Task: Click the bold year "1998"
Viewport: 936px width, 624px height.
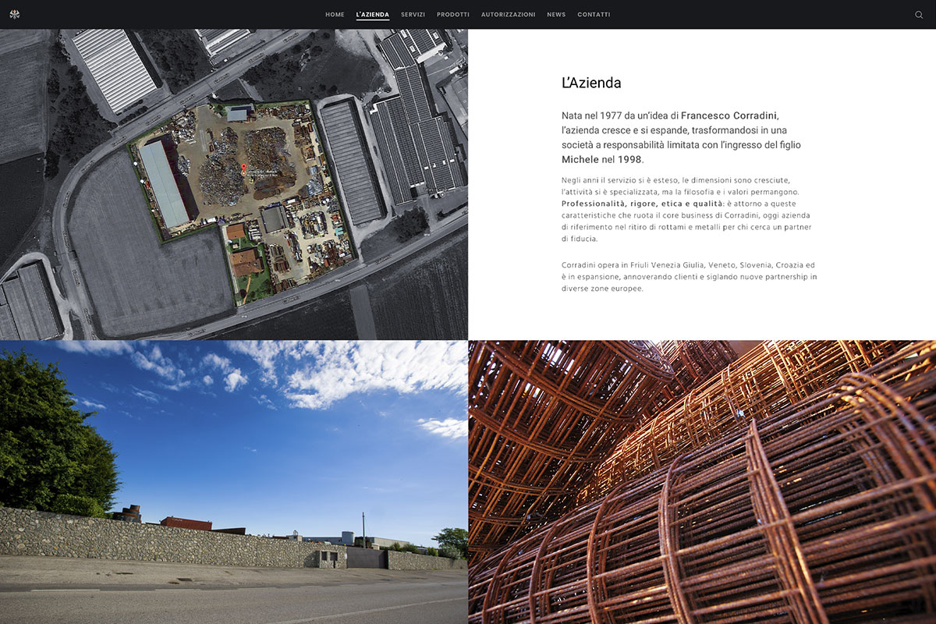Action: [629, 159]
